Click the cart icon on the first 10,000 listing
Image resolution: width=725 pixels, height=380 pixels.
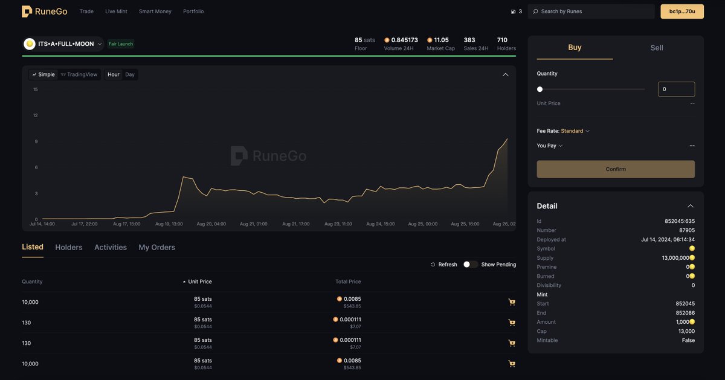click(512, 301)
